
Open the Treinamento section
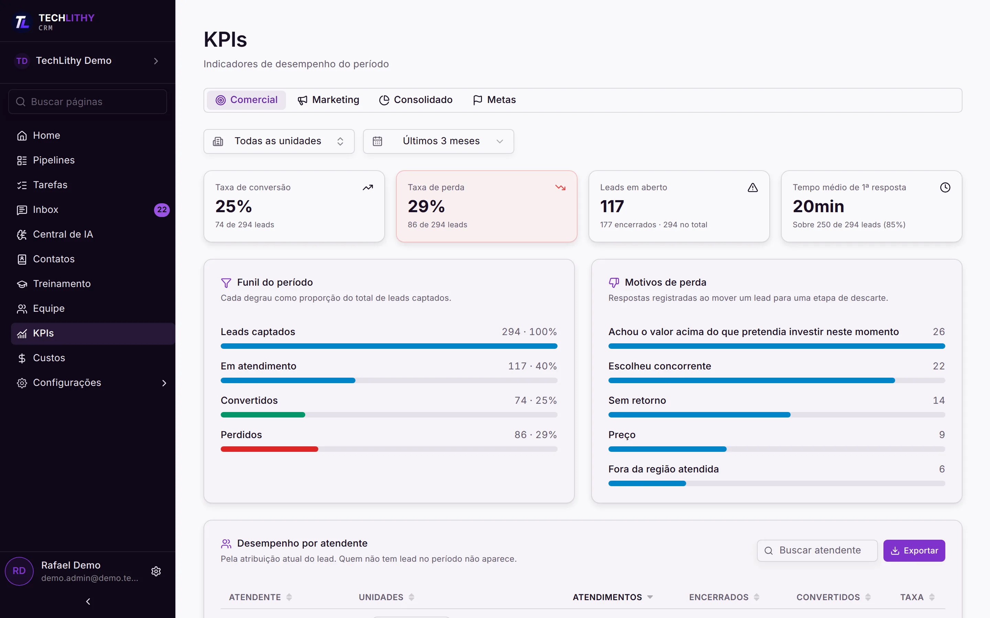pos(93,284)
